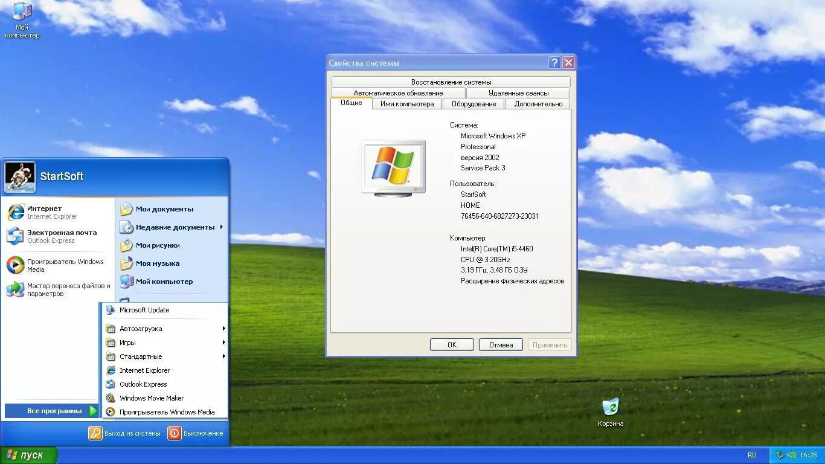
Task: Click the 3.19 ГГц, 3,48 ГБ ОЗУ line
Action: pyautogui.click(x=494, y=270)
